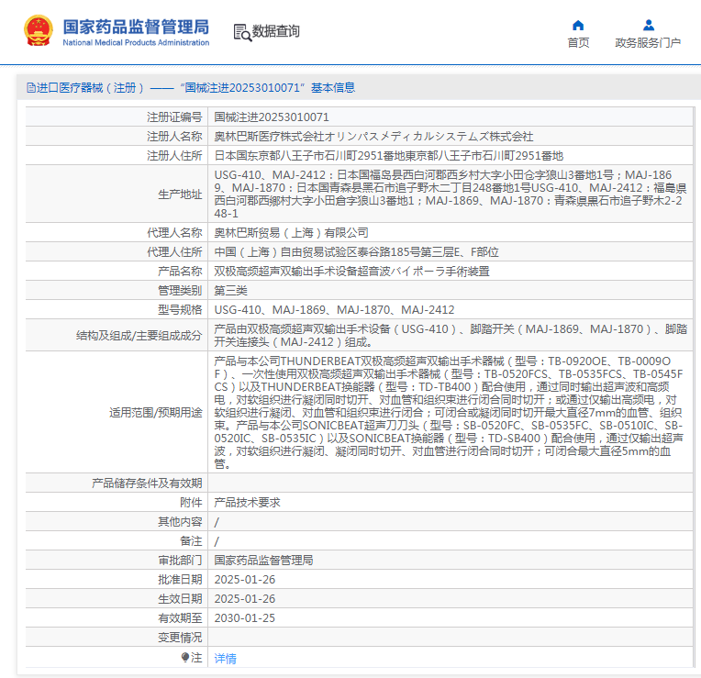Click the 附件 label
The image size is (701, 678).
(x=191, y=503)
